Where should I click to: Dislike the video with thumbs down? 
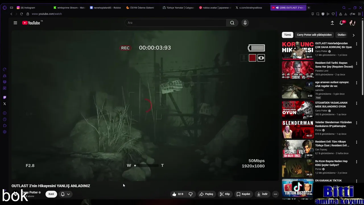click(x=191, y=194)
